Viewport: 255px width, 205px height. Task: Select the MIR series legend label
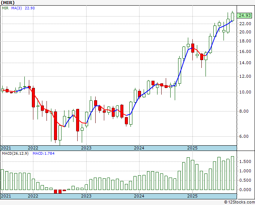5,8
